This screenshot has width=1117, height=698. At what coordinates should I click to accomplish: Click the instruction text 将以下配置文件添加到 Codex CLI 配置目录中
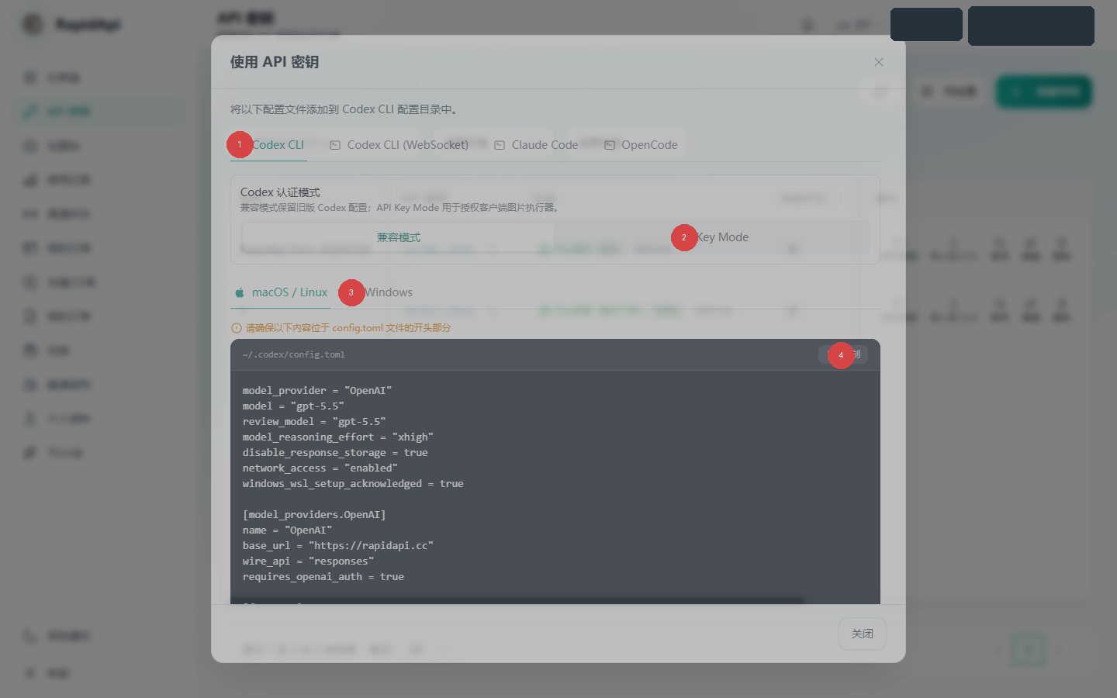click(x=343, y=109)
